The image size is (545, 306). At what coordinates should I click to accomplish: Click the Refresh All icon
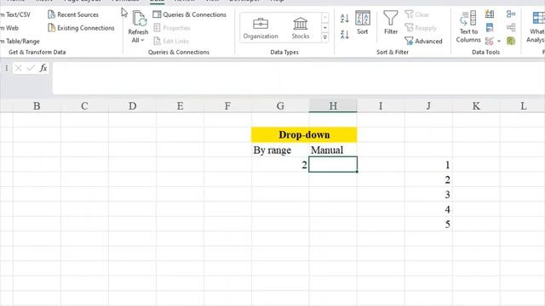140,19
